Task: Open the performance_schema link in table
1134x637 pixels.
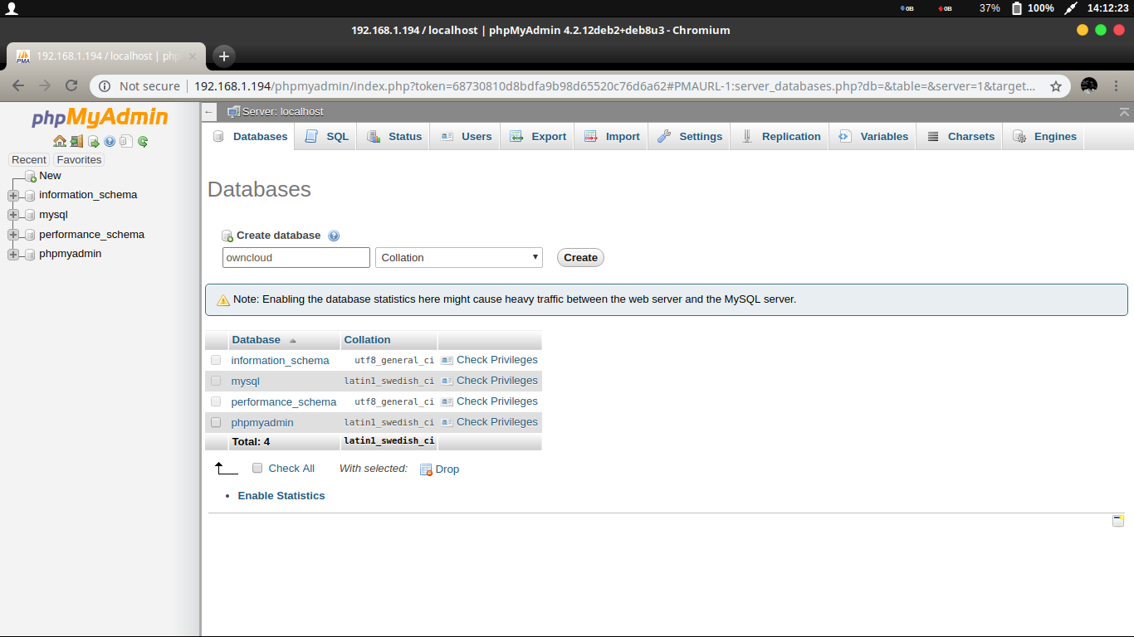Action: point(284,401)
